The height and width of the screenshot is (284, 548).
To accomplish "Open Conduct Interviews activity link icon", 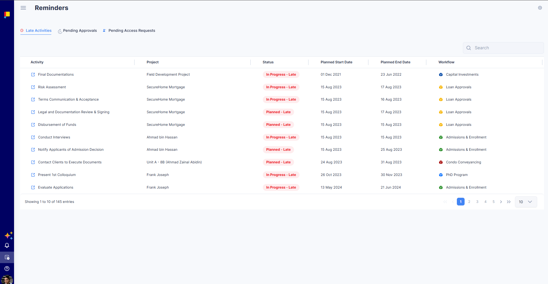I will (33, 137).
